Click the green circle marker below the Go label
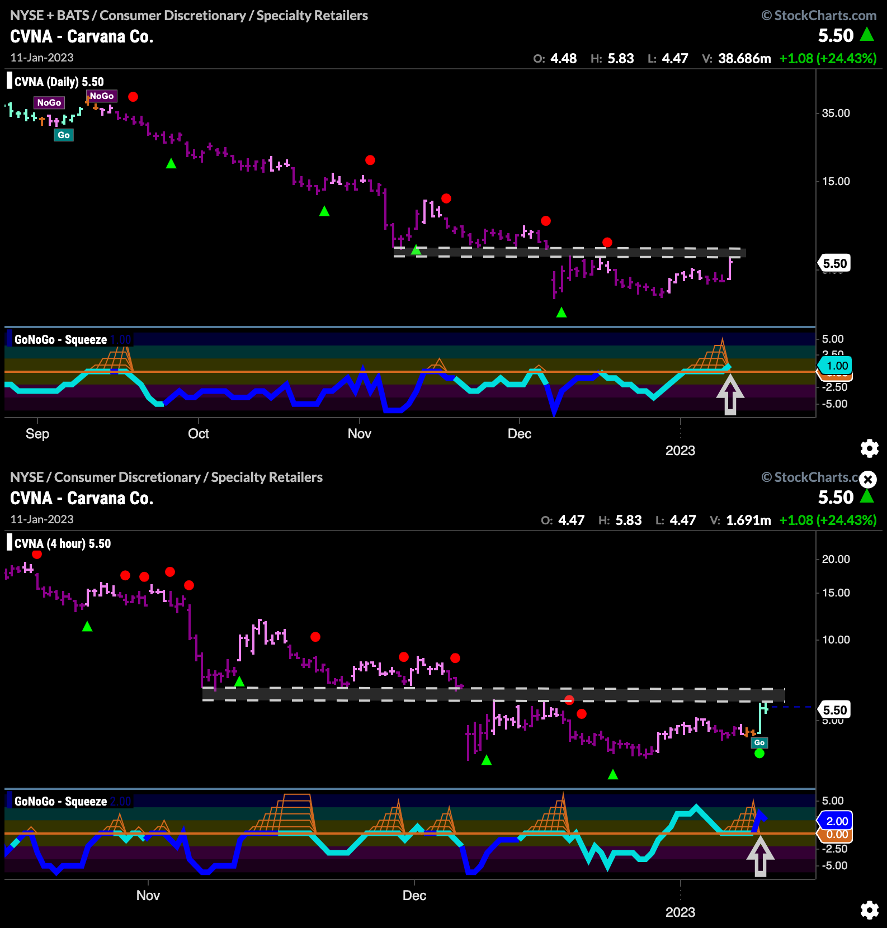 tap(759, 754)
